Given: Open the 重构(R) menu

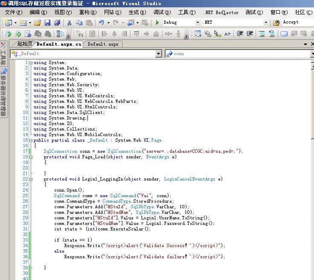Looking at the screenshot, I should pos(88,12).
